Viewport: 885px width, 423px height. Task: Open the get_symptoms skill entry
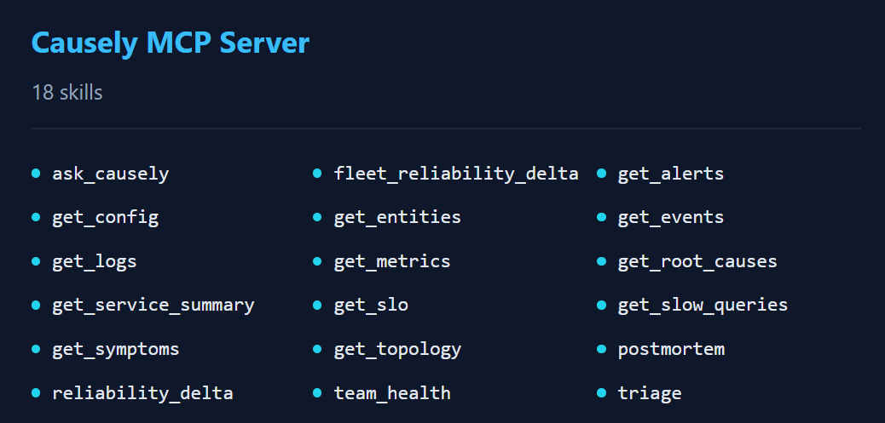tap(115, 349)
